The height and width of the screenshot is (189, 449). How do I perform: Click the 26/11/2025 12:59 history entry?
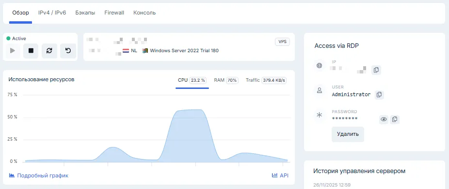(x=332, y=185)
